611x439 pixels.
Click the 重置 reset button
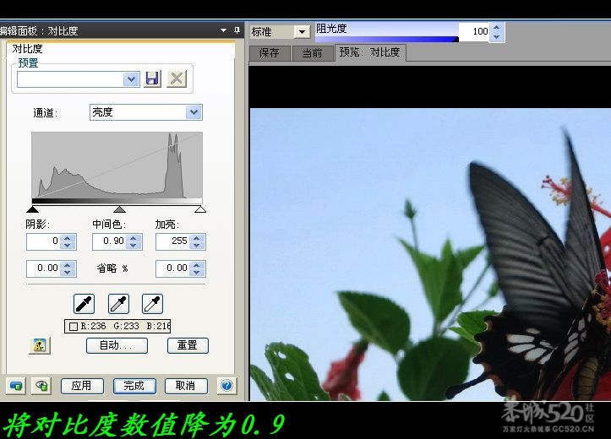point(188,345)
